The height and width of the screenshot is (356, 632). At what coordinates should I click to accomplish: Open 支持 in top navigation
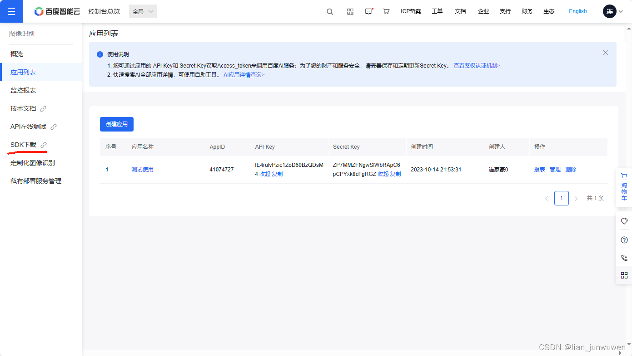505,11
